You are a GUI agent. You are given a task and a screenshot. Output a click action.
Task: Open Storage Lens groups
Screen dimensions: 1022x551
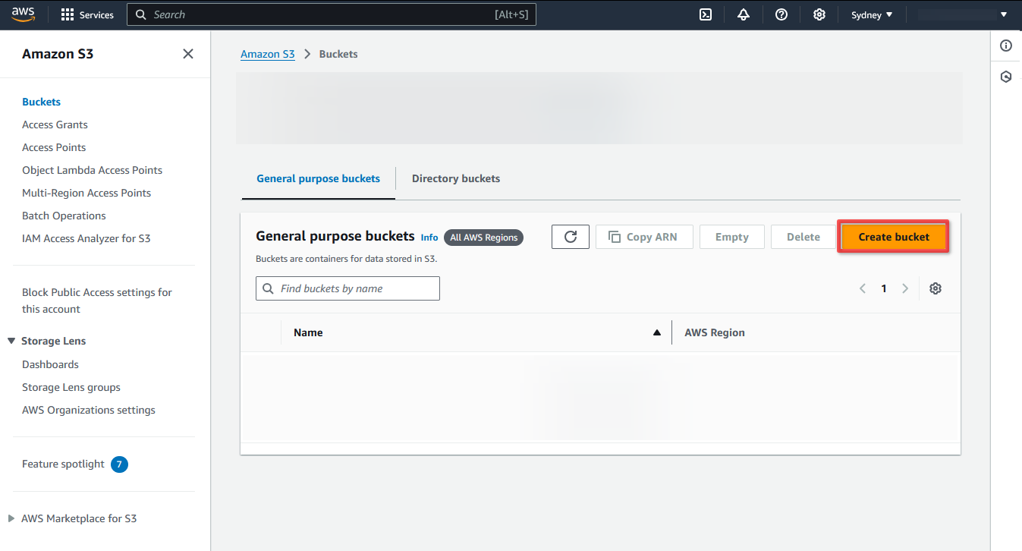[x=71, y=387]
